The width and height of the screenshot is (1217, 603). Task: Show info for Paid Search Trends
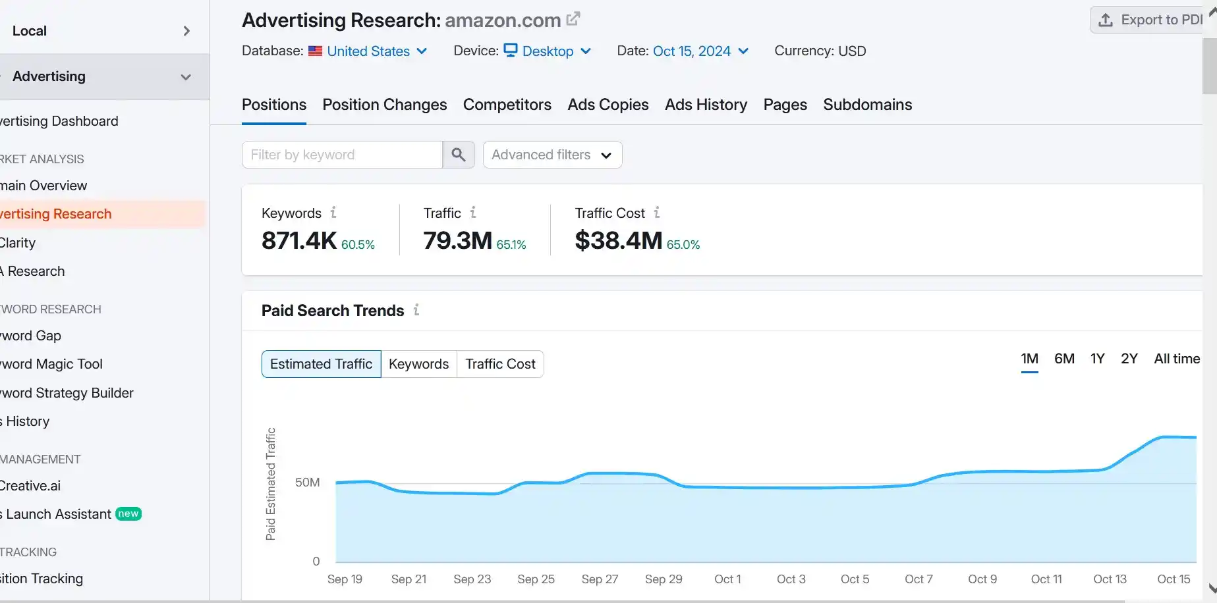pyautogui.click(x=416, y=309)
